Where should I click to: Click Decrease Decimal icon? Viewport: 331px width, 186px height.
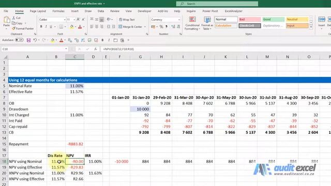(178, 26)
